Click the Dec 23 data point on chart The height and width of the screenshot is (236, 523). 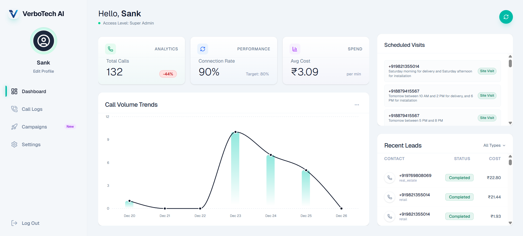click(x=235, y=132)
